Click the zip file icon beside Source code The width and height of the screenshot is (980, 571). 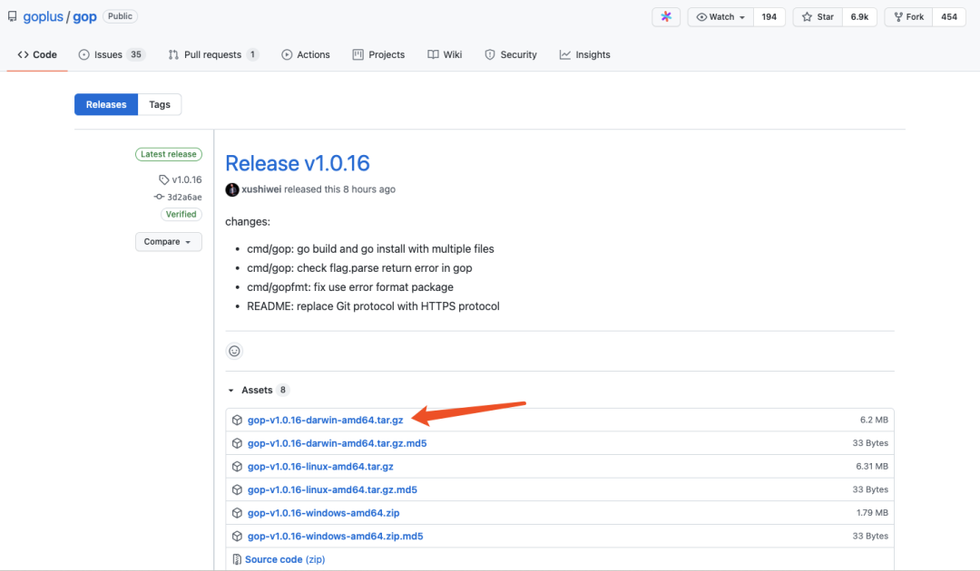pos(237,560)
